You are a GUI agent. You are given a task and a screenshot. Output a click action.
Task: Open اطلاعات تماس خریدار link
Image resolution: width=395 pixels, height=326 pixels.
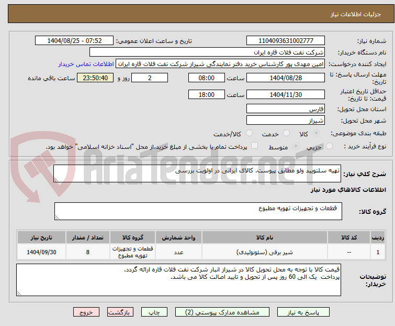86,64
